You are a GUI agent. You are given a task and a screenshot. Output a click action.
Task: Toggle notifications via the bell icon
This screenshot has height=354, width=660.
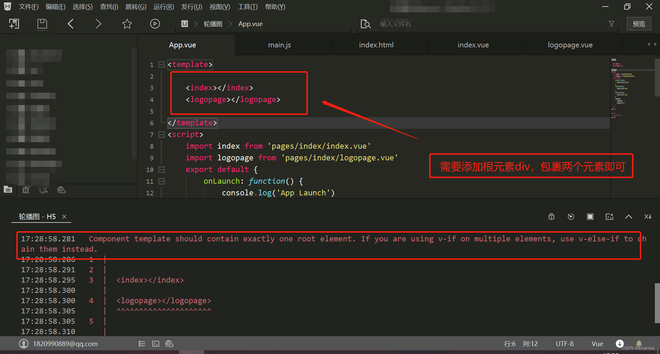pyautogui.click(x=639, y=343)
